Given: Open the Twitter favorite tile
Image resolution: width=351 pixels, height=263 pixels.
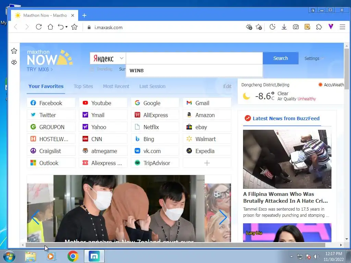Looking at the screenshot, I should (x=51, y=115).
